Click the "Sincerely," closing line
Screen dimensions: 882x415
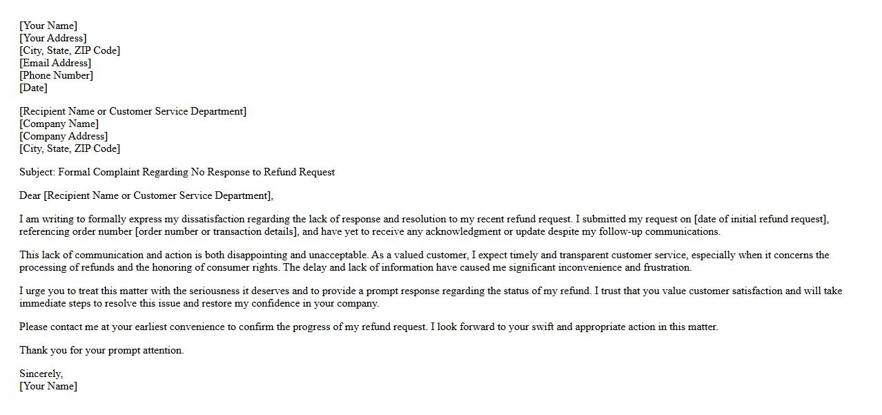[x=41, y=374]
